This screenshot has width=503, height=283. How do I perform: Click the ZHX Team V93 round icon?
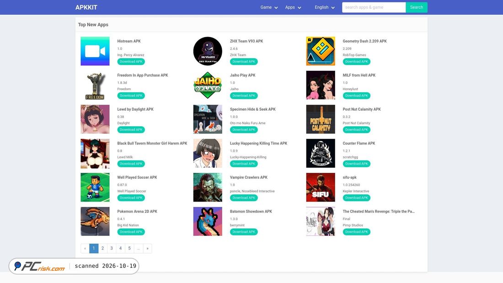pos(208,51)
